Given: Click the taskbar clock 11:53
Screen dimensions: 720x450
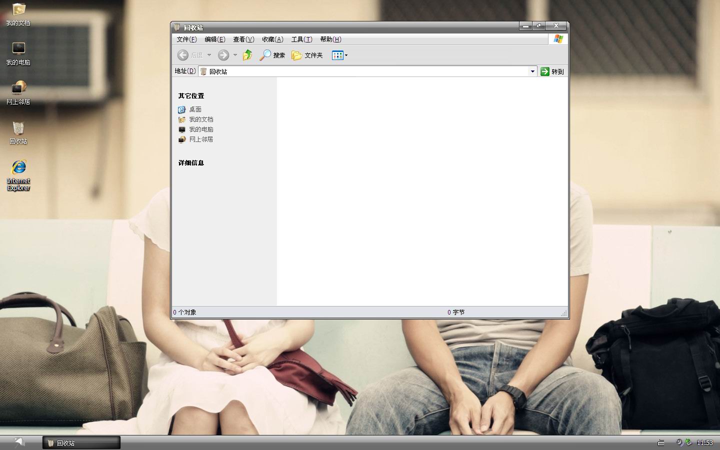Looking at the screenshot, I should point(704,443).
